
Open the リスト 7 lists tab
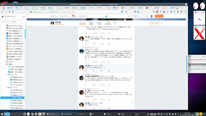click(115, 23)
